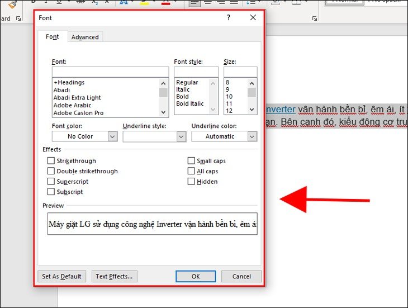This screenshot has height=308, width=408.
Task: Choose Bold Italic in Font style list
Action: 190,104
